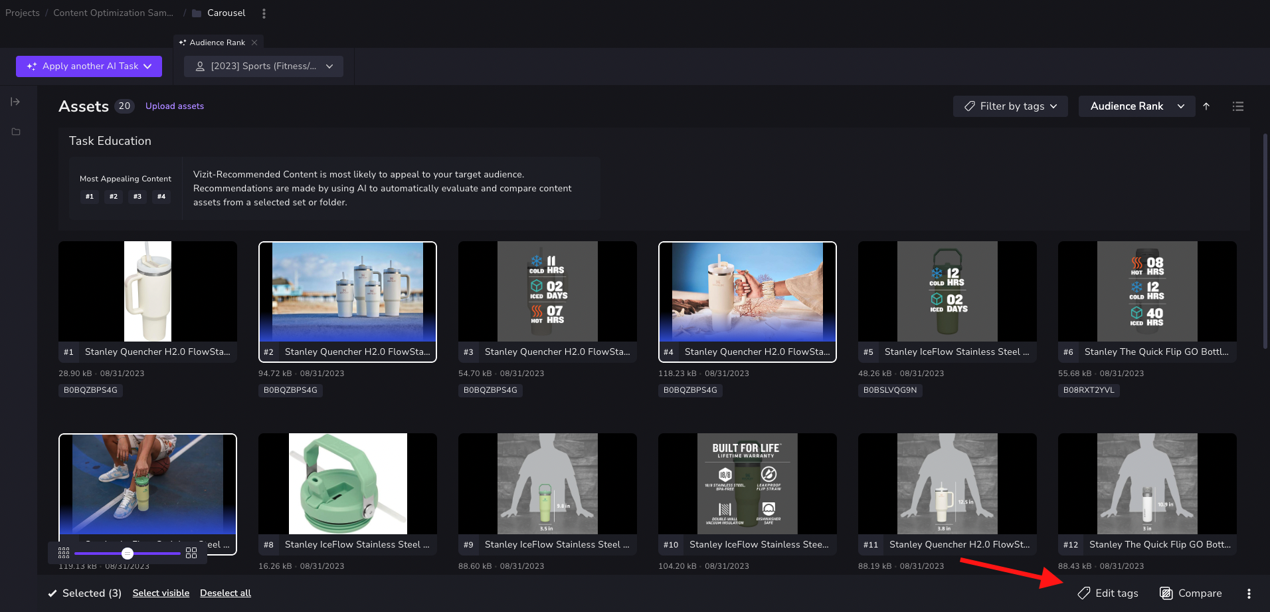Image resolution: width=1270 pixels, height=612 pixels.
Task: Click the B0BQZBPS4G tag under asset #3
Action: 490,391
